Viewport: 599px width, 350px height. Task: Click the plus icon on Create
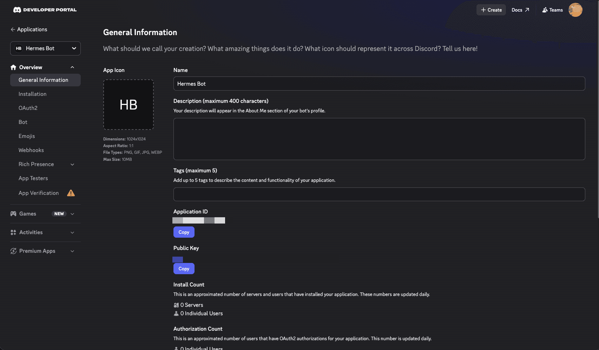(x=483, y=10)
